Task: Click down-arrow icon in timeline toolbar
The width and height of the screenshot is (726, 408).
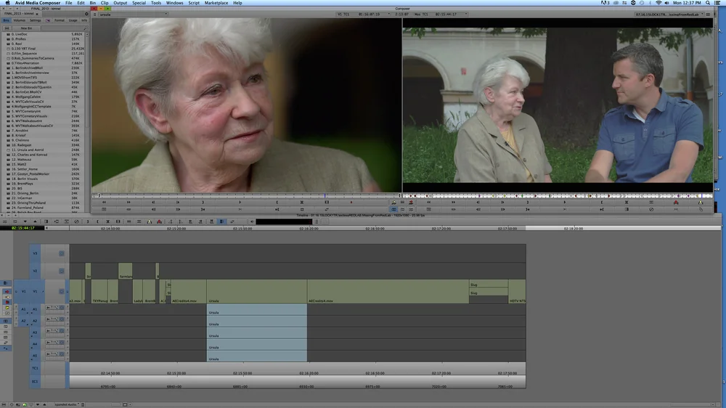Action: [25, 221]
